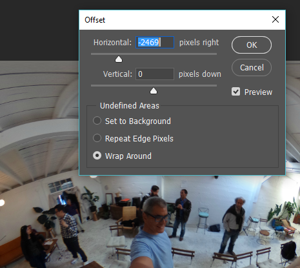Close the Offset dialog with the X
This screenshot has width=300, height=268.
click(275, 19)
